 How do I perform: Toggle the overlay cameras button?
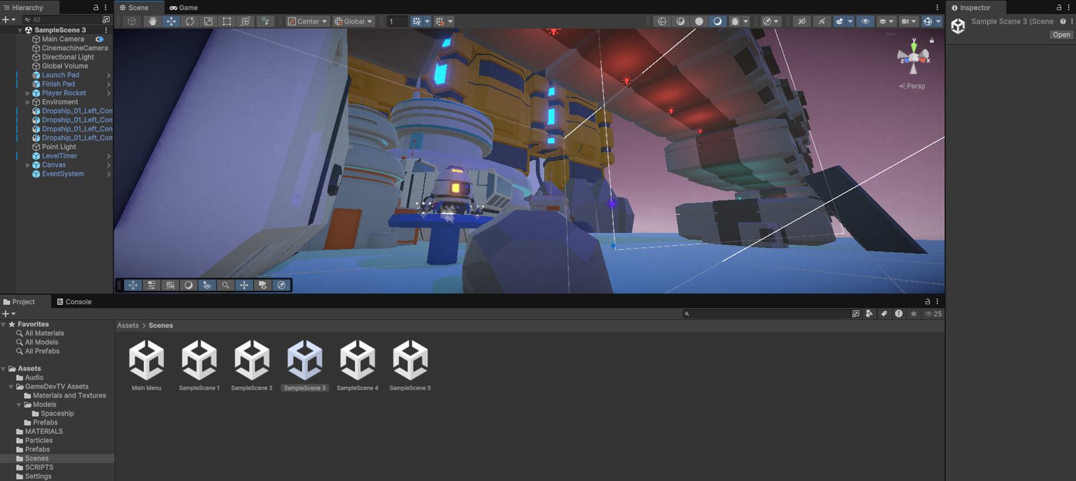[263, 285]
